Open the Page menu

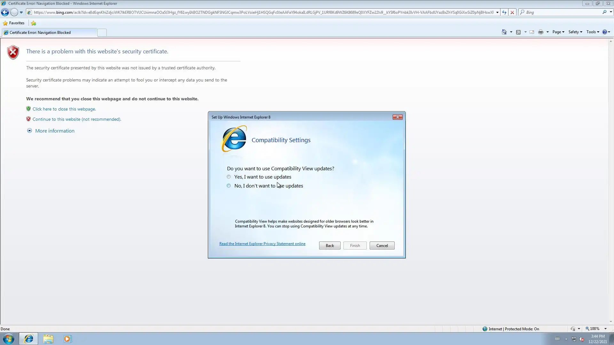tap(558, 32)
